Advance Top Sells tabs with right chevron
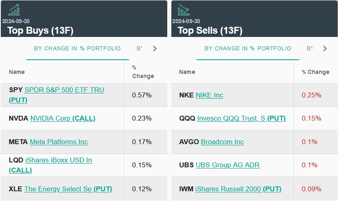The height and width of the screenshot is (201, 339). coord(325,49)
